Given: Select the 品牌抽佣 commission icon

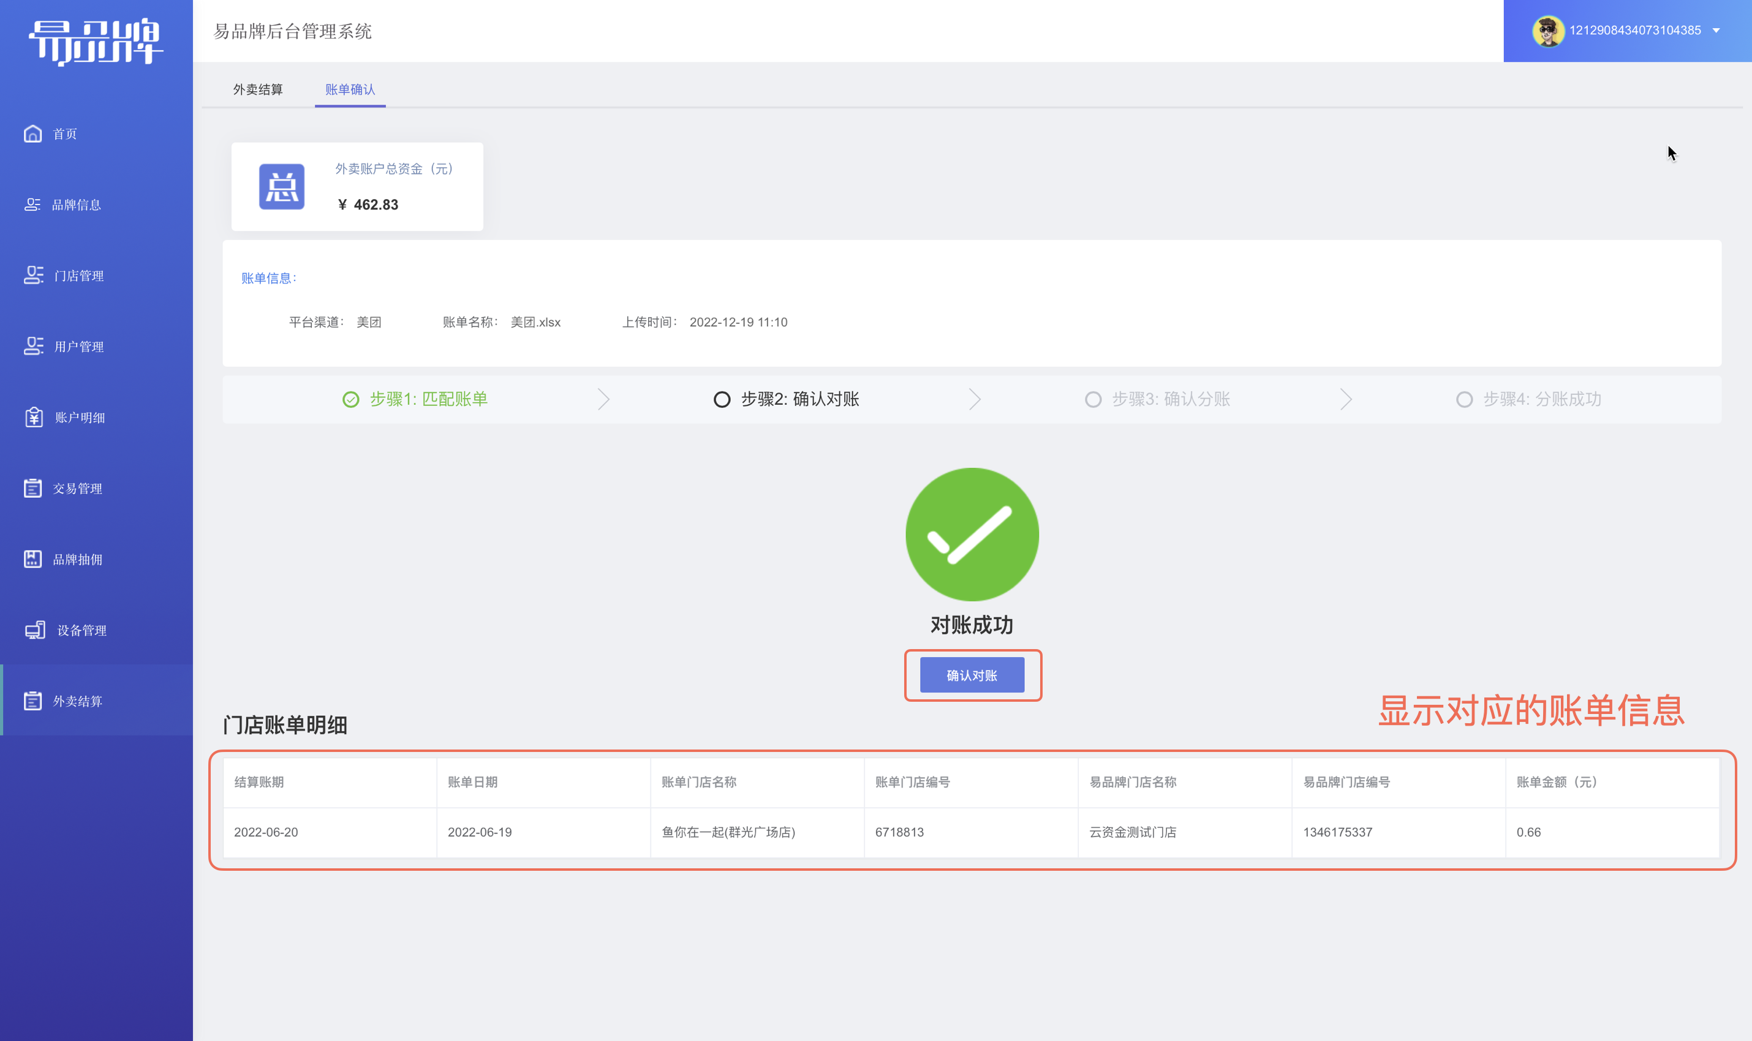Looking at the screenshot, I should [x=32, y=558].
